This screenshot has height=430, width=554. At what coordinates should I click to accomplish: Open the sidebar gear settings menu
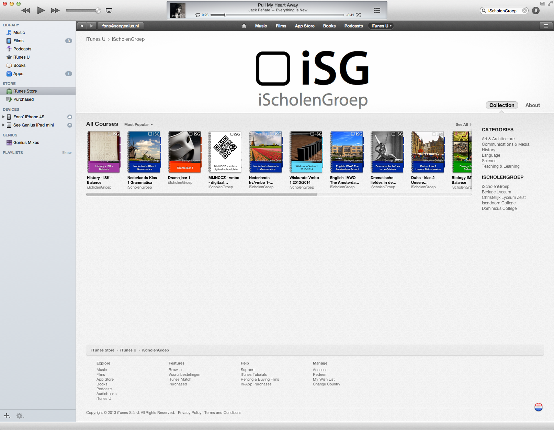point(20,416)
